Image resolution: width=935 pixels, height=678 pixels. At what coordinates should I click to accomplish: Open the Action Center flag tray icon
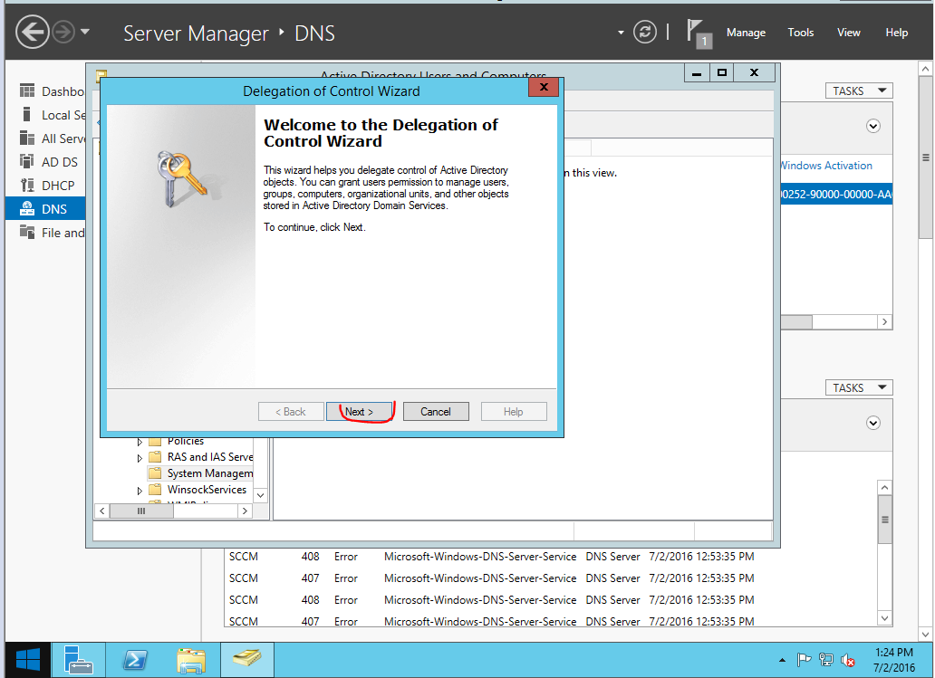pyautogui.click(x=804, y=660)
